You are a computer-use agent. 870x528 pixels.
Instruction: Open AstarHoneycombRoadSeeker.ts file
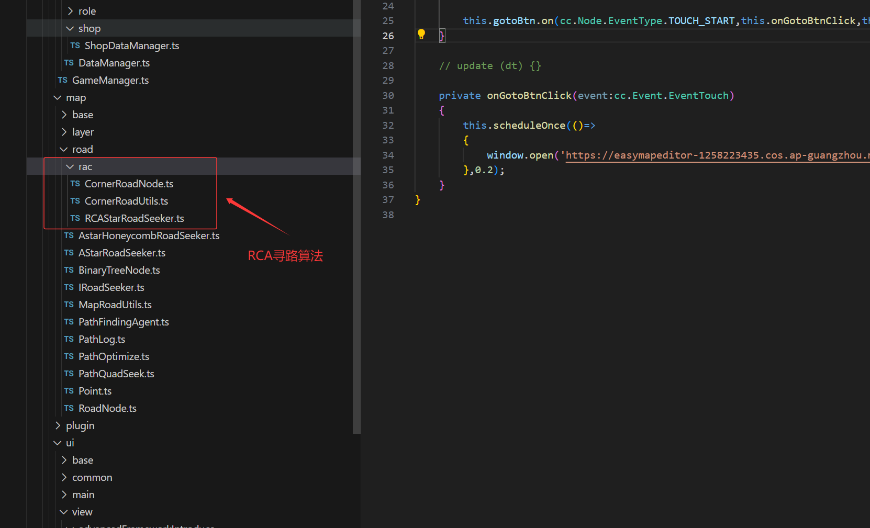(149, 235)
